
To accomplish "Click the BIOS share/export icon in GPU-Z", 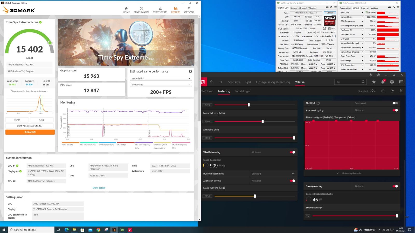I will tap(324, 28).
